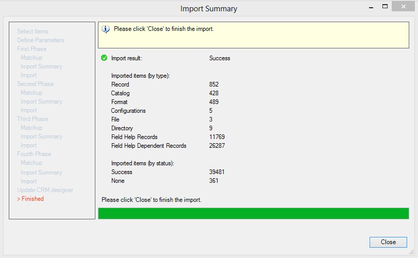Select the Finished step in sidebar
The height and width of the screenshot is (258, 418).
[x=30, y=199]
